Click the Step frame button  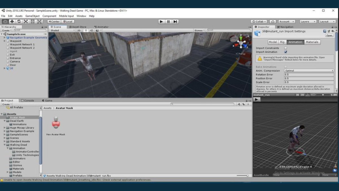175,22
